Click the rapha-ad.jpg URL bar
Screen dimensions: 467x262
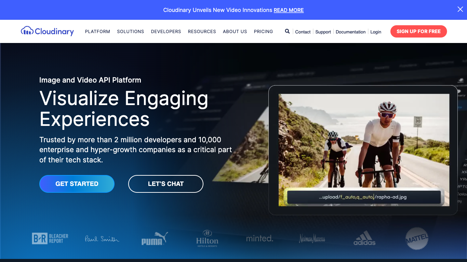click(364, 197)
